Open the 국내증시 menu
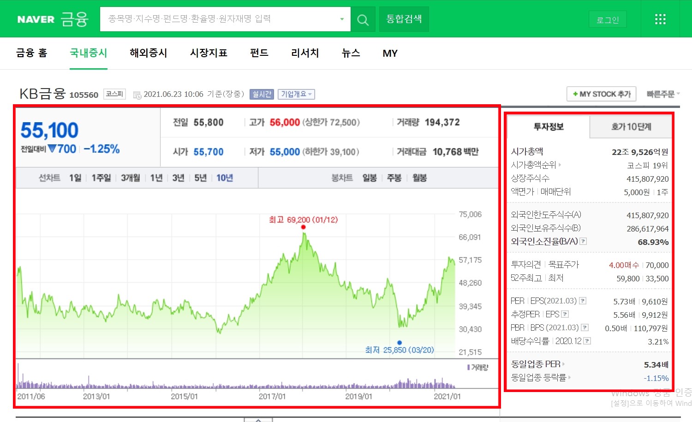 tap(89, 53)
